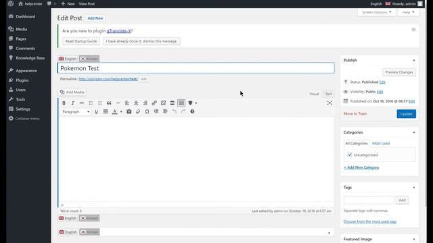Edit the permalink slug
This screenshot has height=243, width=433.
[144, 79]
